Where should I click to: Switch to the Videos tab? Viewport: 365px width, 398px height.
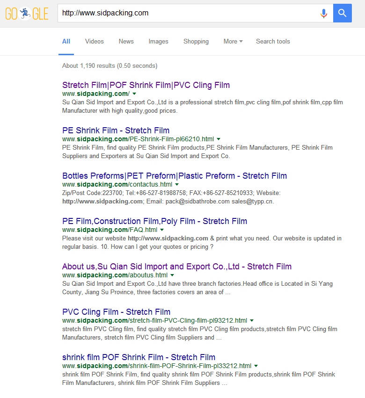coord(94,41)
